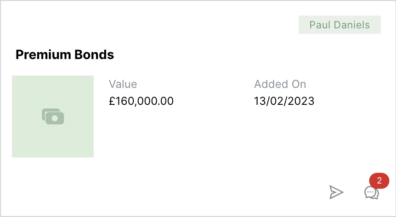Screen dimensions: 396x217
Task: Click the red badge showing 2
Action: [379, 180]
